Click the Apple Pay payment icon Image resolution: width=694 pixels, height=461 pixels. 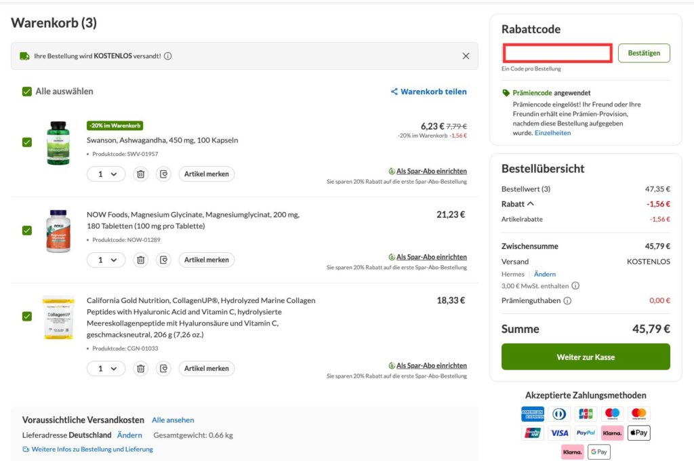pyautogui.click(x=638, y=433)
